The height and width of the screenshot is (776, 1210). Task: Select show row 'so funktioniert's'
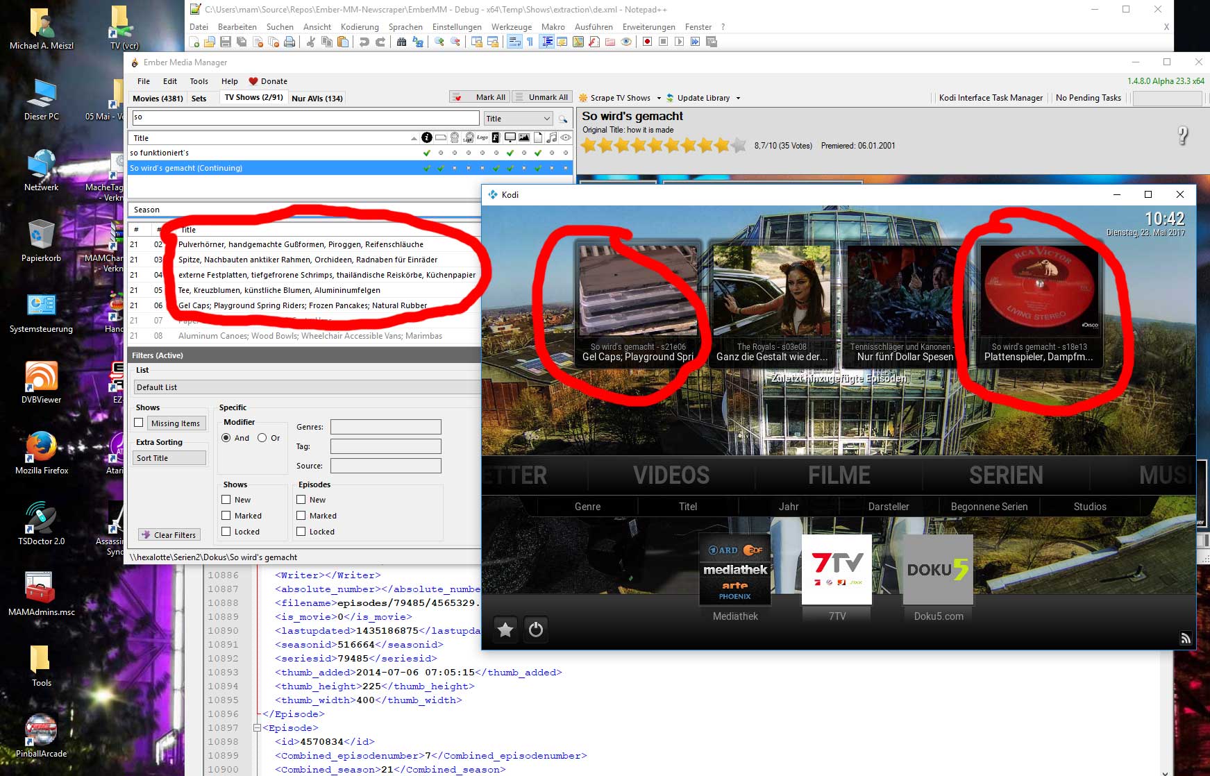[x=351, y=153]
